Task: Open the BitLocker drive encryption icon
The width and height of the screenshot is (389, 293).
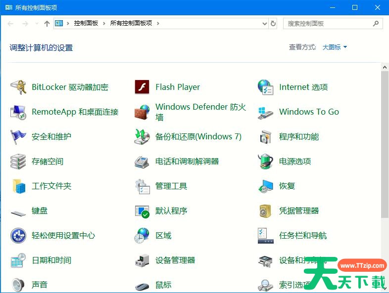Action: (18, 87)
